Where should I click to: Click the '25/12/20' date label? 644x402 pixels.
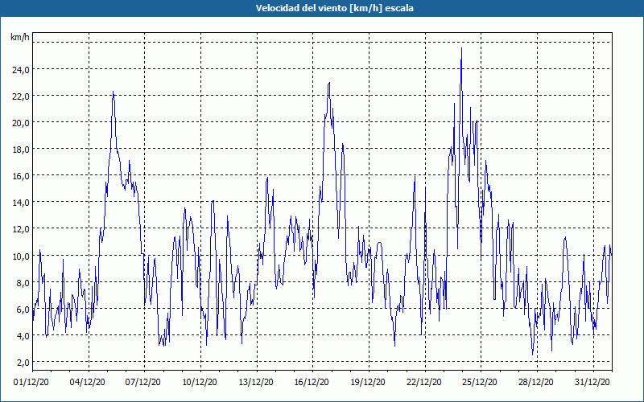(x=480, y=383)
